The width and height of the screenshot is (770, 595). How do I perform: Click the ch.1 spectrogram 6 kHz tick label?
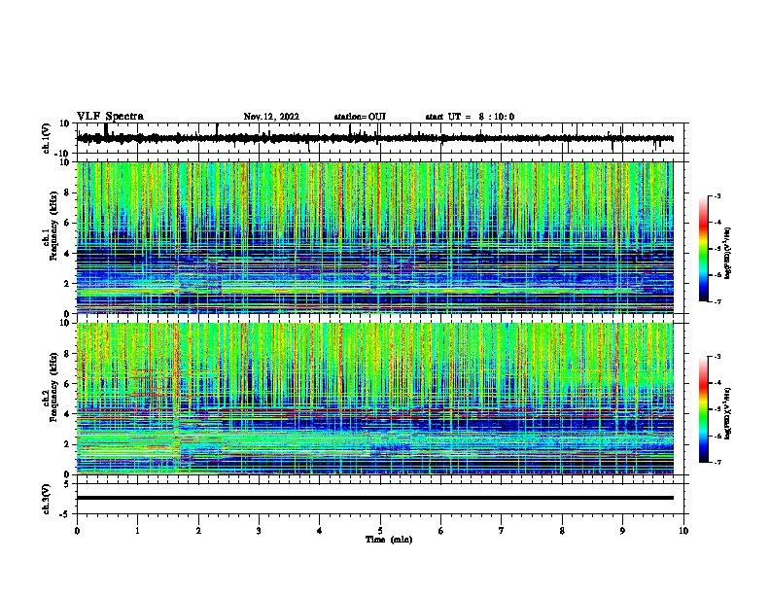67,223
